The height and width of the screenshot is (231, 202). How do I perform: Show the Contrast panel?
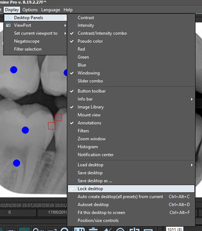pos(131,18)
